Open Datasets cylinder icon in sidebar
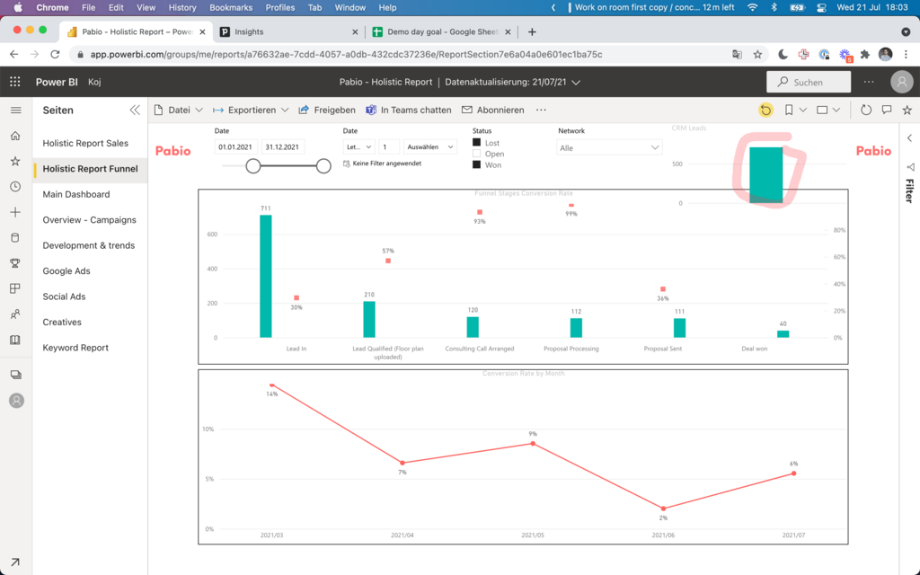The width and height of the screenshot is (920, 575). 15,237
